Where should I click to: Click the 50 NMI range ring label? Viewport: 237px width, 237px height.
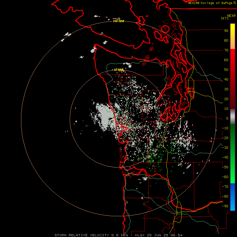pos(118,70)
